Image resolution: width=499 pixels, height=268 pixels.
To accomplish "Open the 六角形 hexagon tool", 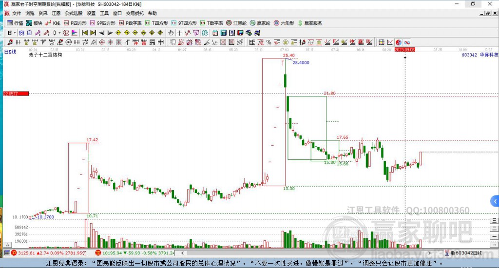I will tap(284, 23).
